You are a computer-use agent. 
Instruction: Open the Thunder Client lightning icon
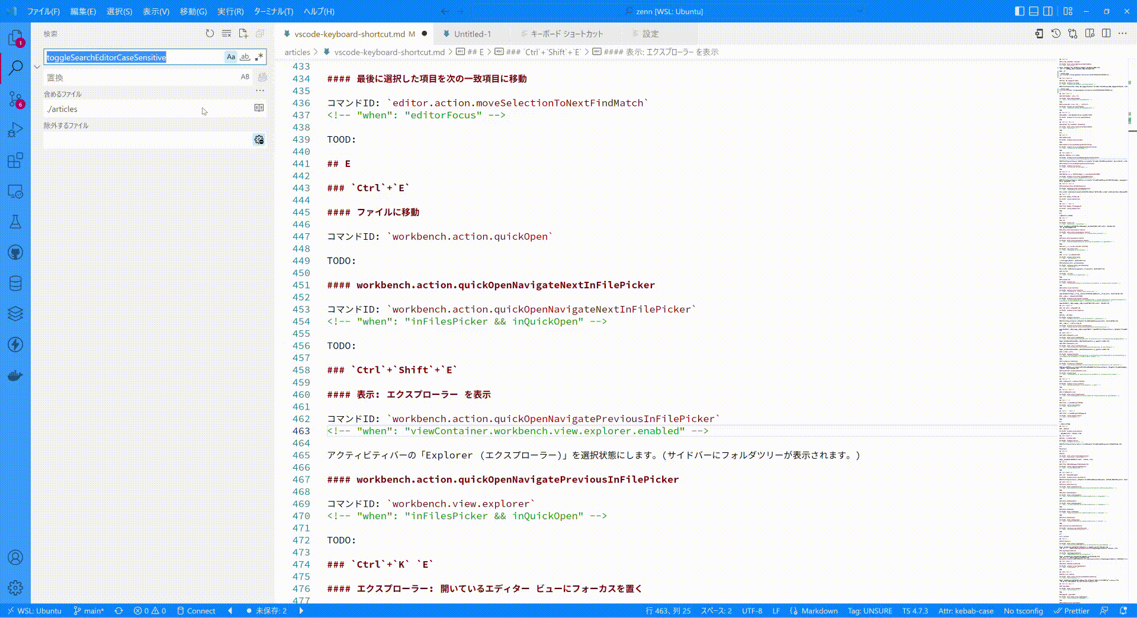click(x=15, y=345)
